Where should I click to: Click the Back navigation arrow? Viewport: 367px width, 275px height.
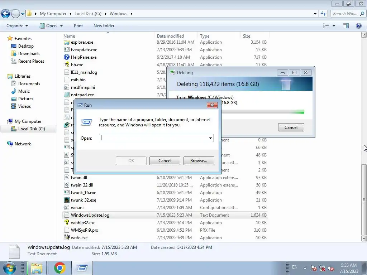[6, 14]
